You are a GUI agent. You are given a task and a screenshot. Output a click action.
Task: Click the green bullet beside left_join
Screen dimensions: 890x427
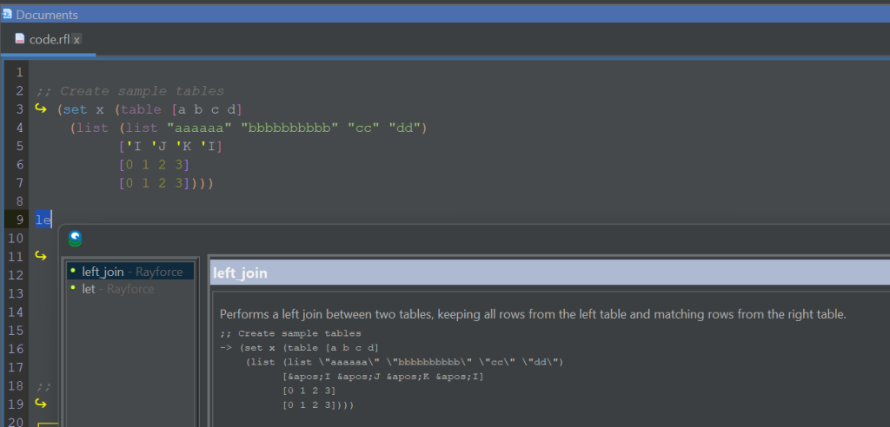73,271
